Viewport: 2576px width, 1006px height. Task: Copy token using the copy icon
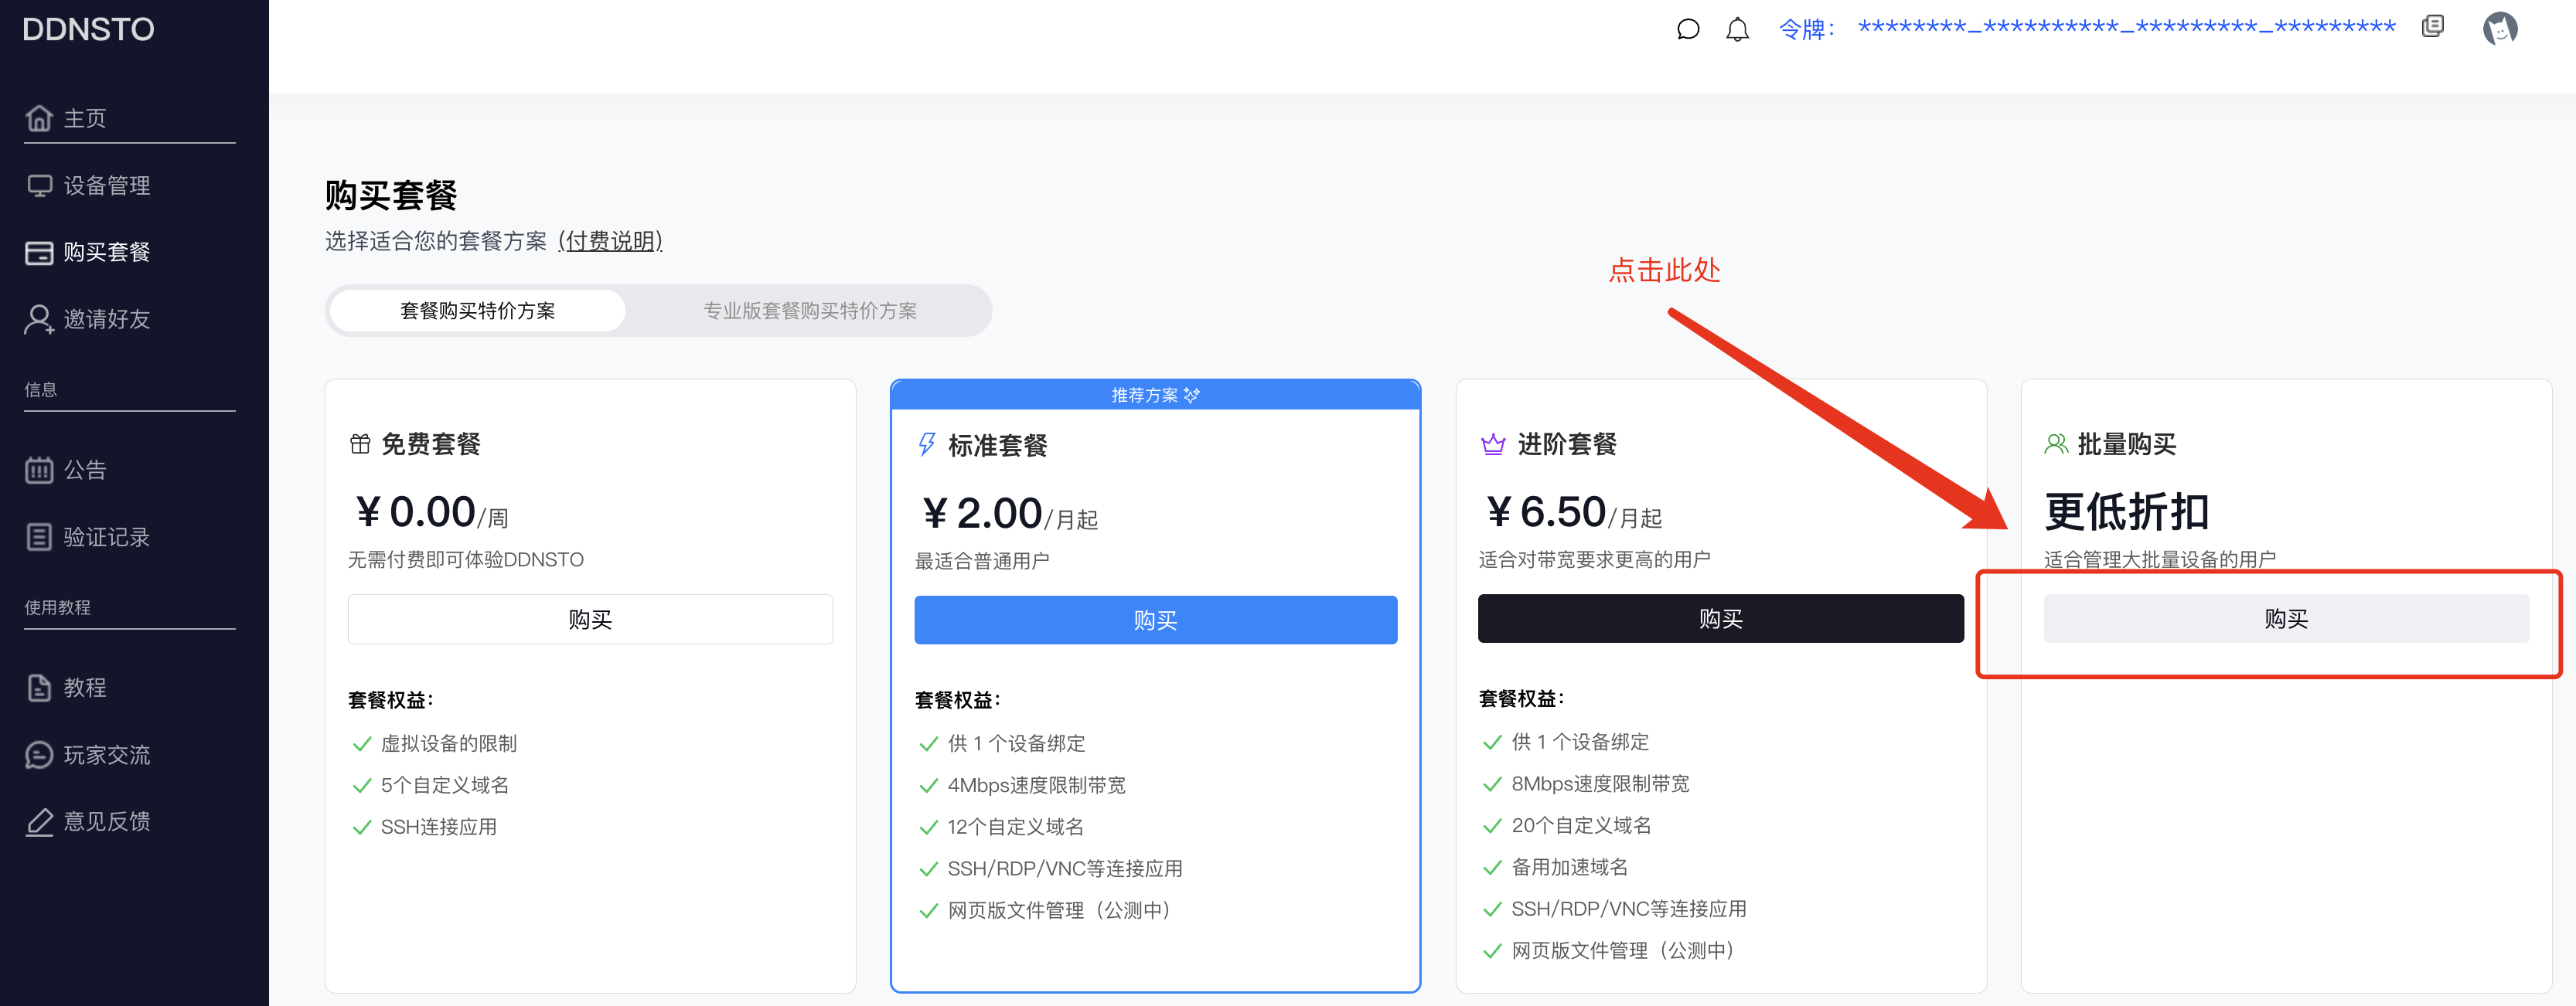2432,27
